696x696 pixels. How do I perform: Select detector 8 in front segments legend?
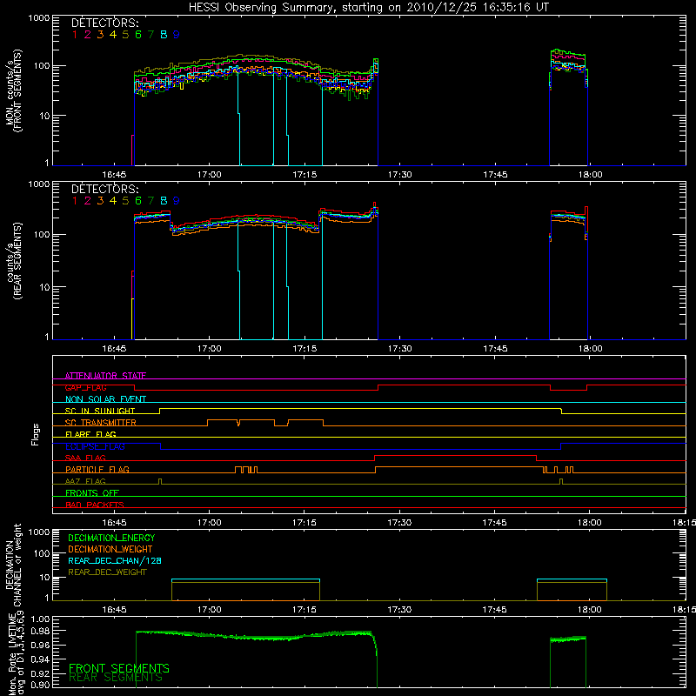coord(164,35)
